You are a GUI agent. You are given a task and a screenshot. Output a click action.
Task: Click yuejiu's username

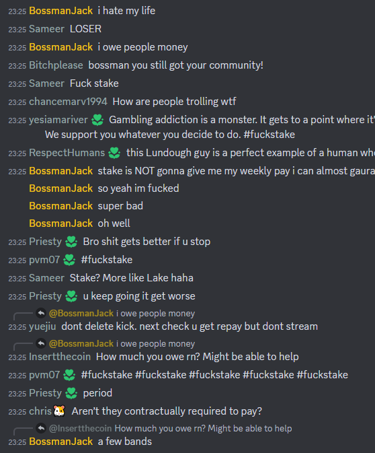42,326
